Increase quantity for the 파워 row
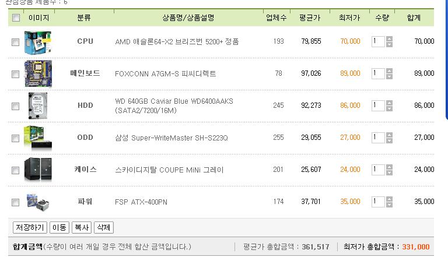Screen dimensions: 448x264 [x=389, y=199]
